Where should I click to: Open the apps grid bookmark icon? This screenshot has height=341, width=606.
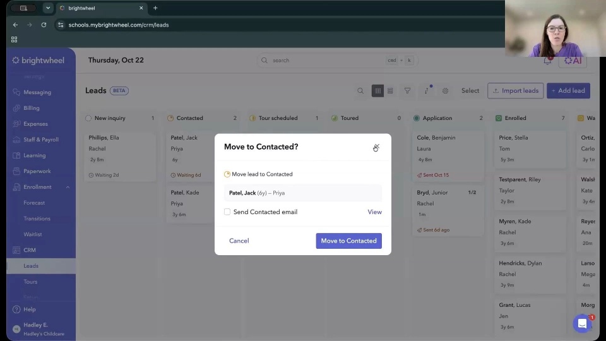point(15,39)
